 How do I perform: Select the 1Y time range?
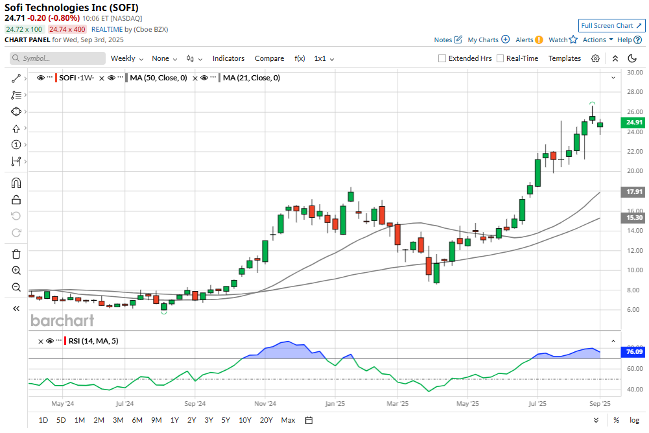(174, 420)
